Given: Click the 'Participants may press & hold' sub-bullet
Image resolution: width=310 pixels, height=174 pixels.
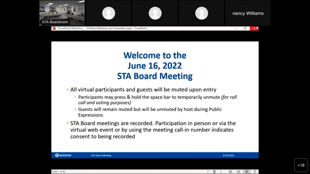Looking at the screenshot, I should click(157, 100).
